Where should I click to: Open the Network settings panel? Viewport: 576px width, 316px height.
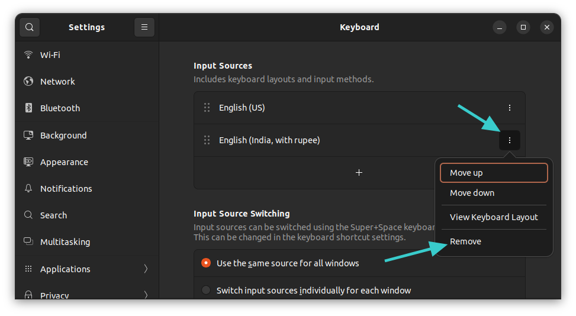pyautogui.click(x=57, y=82)
